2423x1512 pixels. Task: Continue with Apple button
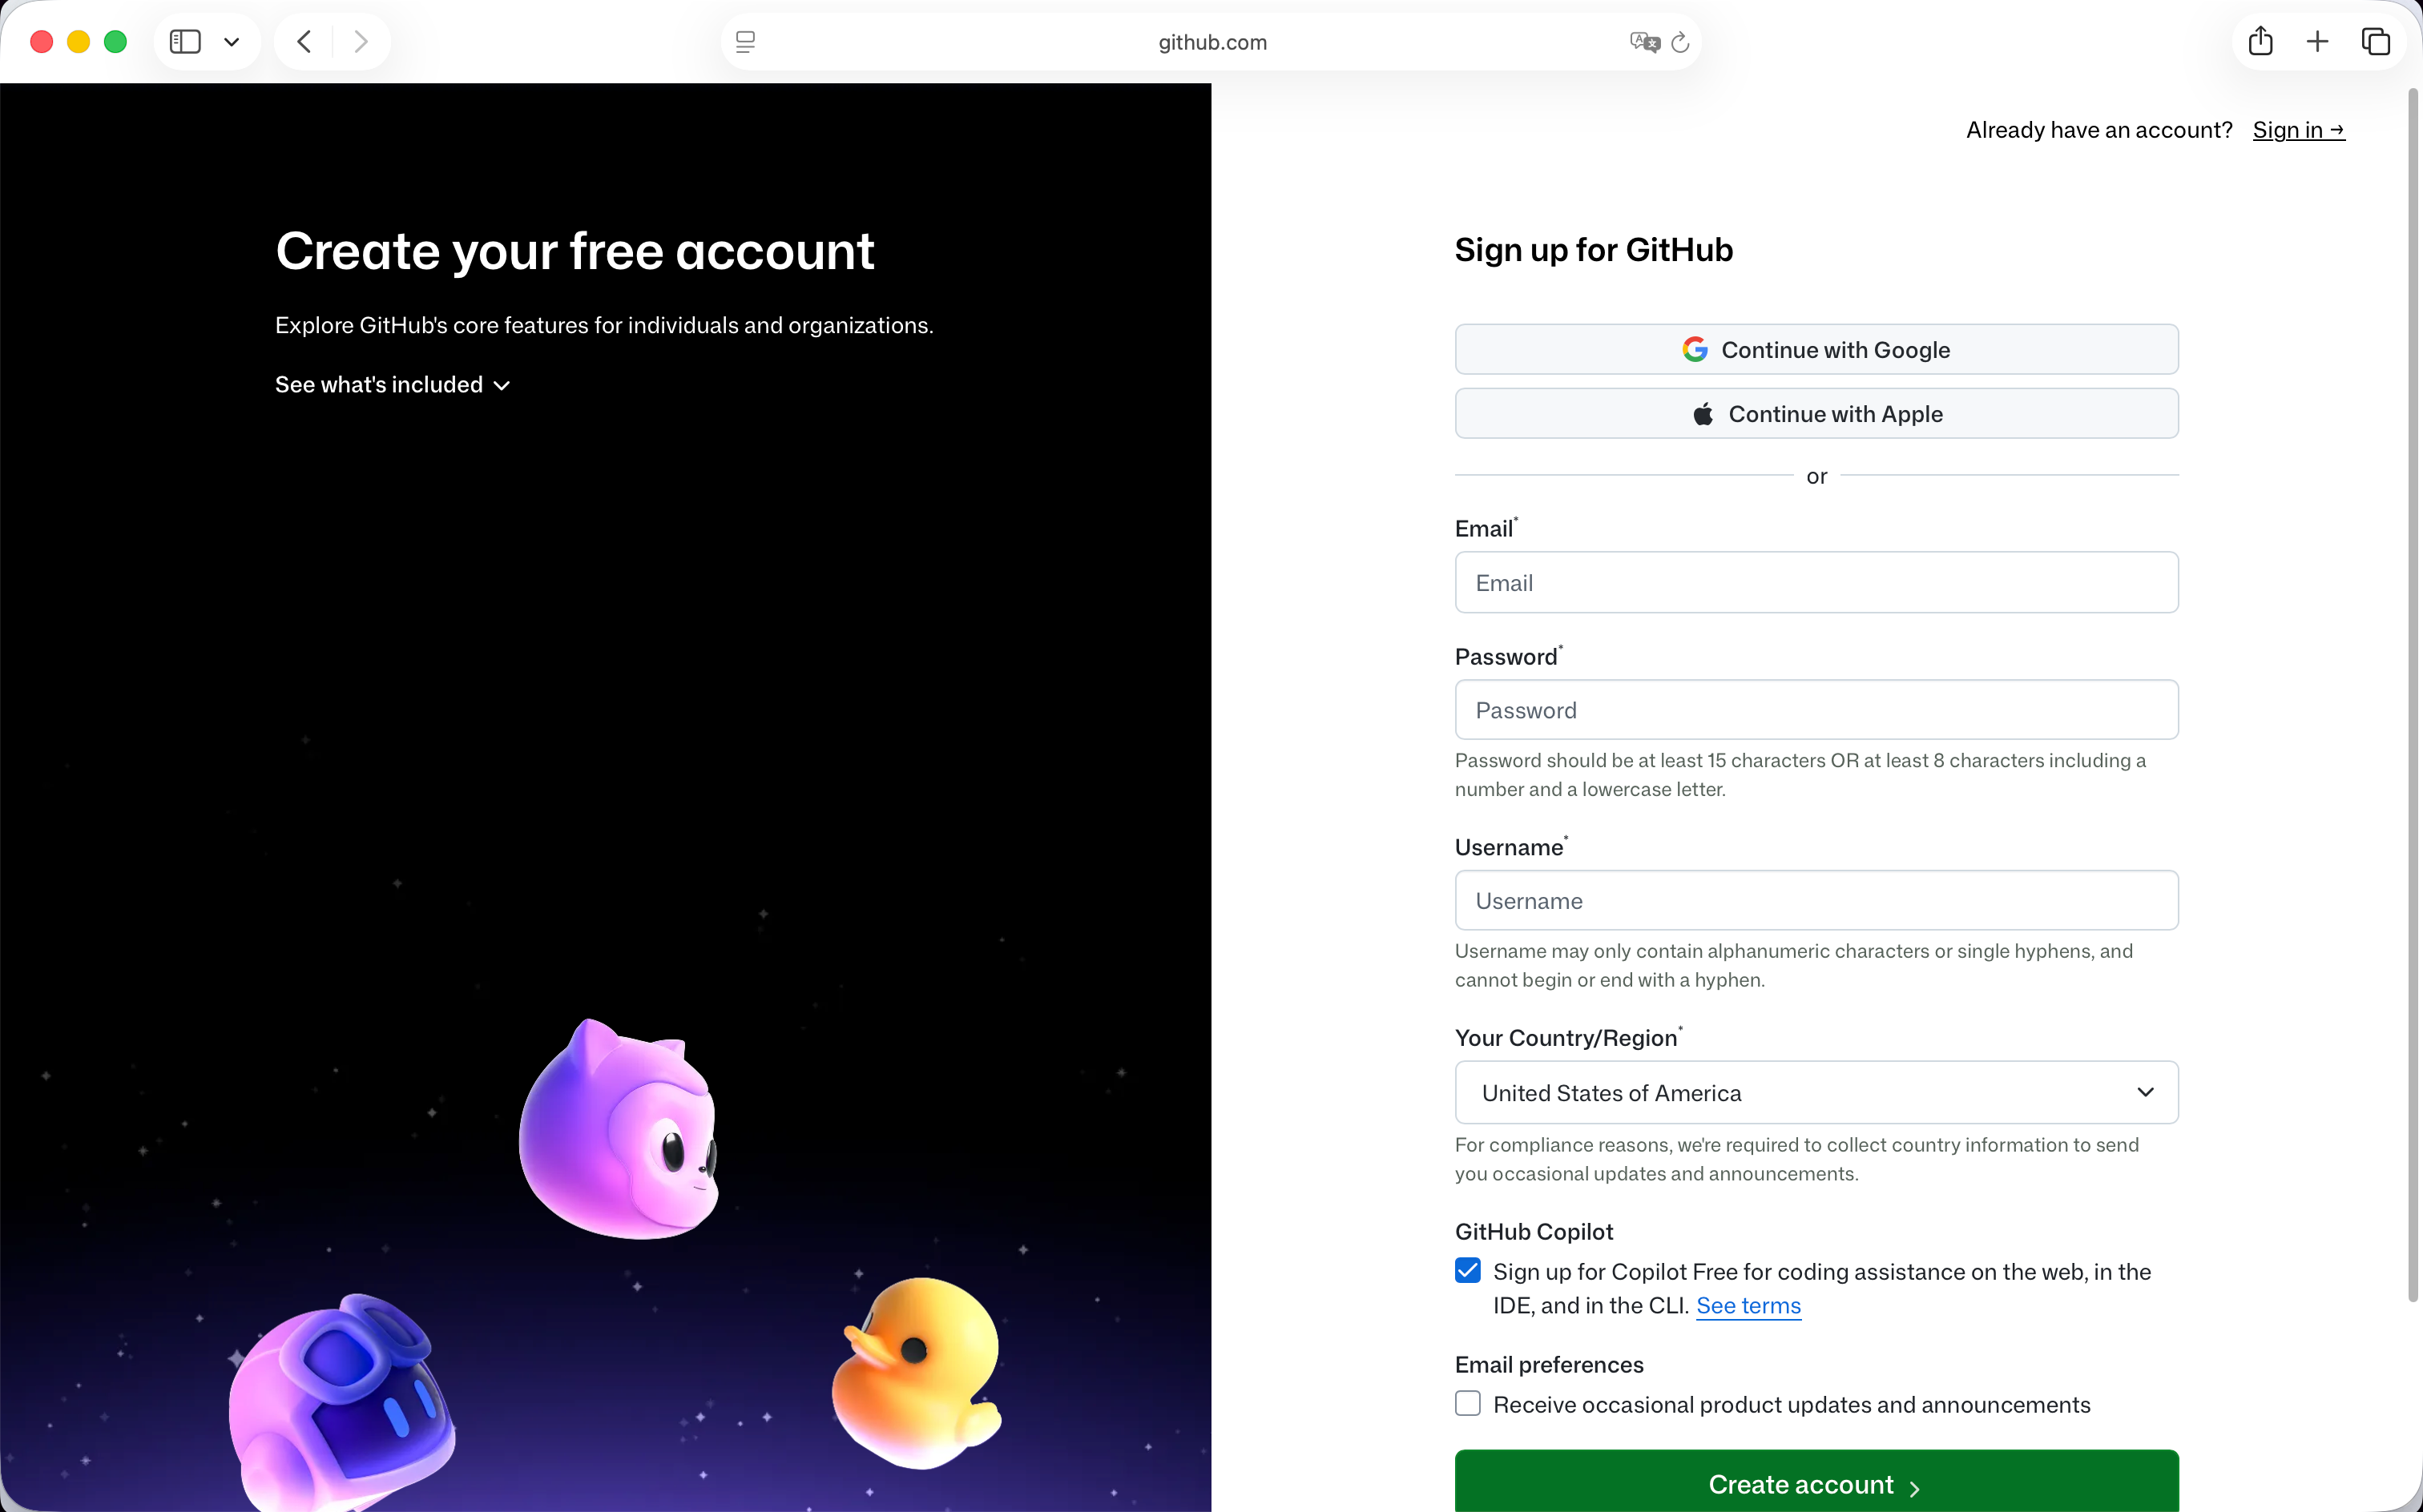coord(1816,413)
